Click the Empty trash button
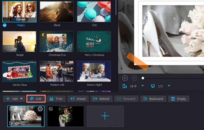 click(178, 99)
